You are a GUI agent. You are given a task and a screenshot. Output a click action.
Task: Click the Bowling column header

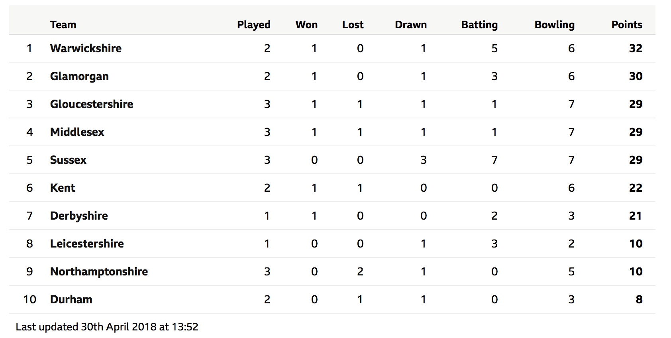(554, 25)
